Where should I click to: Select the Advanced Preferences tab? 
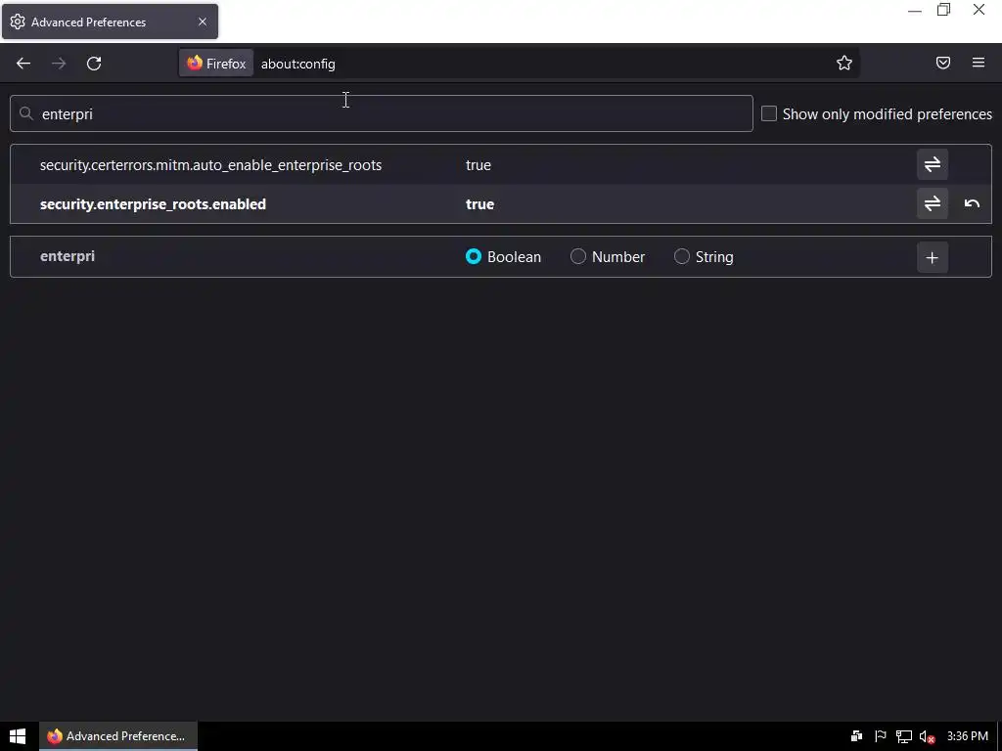click(110, 22)
